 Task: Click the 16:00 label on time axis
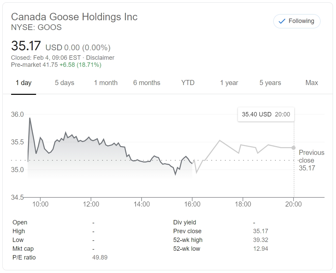pos(192,204)
